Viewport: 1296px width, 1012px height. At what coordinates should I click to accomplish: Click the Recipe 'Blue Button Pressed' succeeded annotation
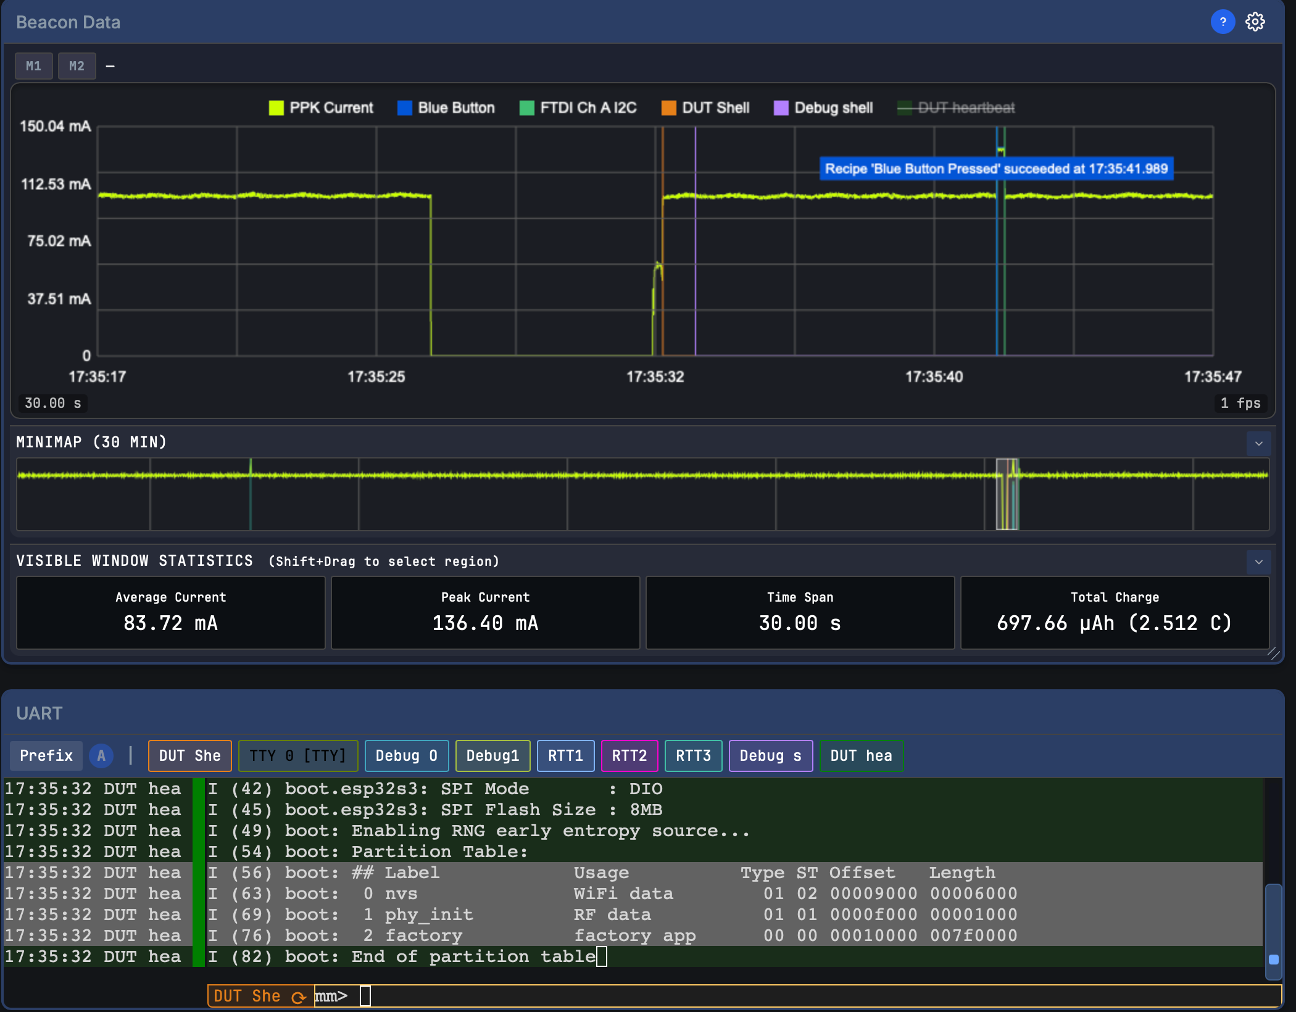click(x=996, y=168)
